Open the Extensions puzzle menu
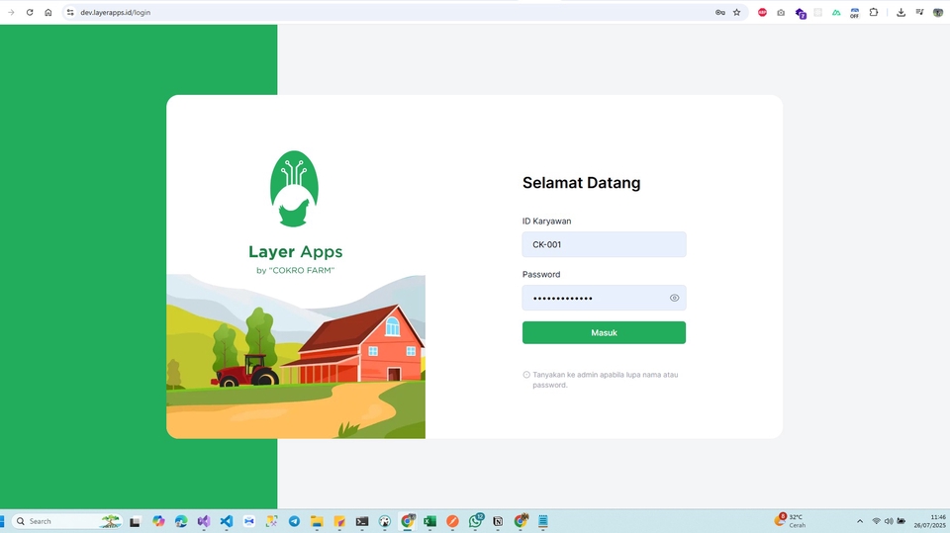Image resolution: width=950 pixels, height=533 pixels. click(x=874, y=12)
